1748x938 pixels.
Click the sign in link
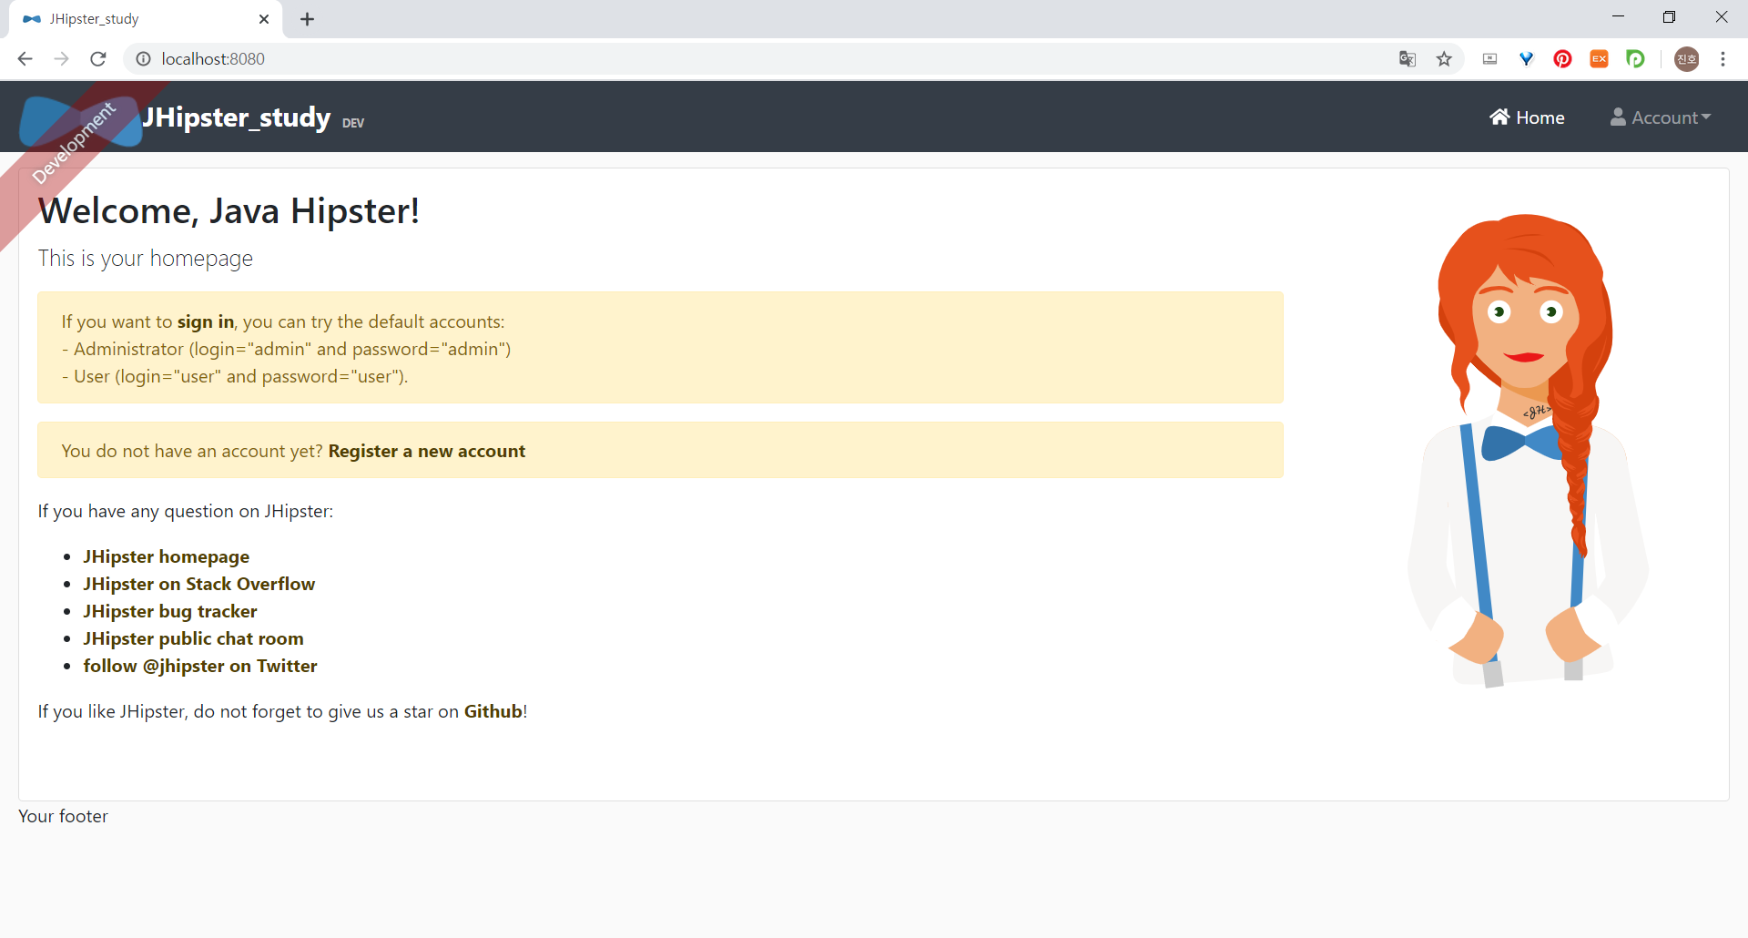(206, 321)
